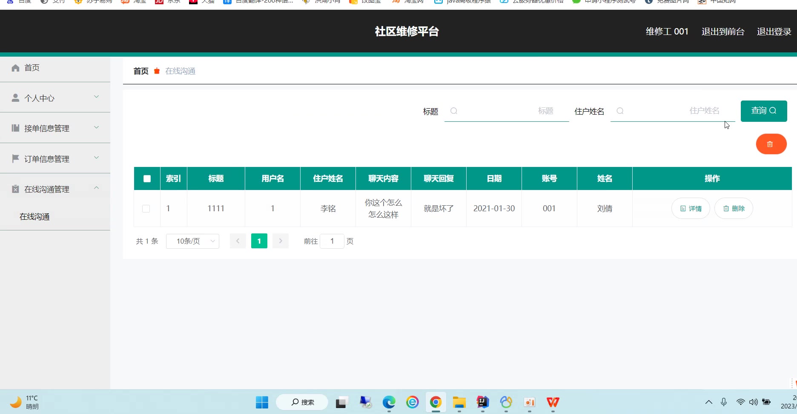Toggle the select-all checkbox in table header
The height and width of the screenshot is (414, 797).
click(x=147, y=178)
